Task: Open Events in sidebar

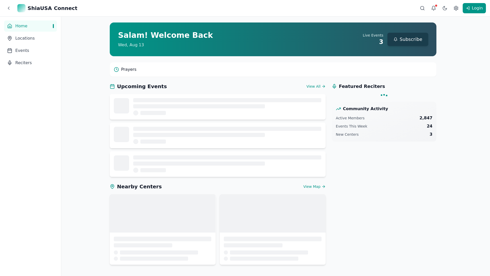Action: tap(31, 51)
